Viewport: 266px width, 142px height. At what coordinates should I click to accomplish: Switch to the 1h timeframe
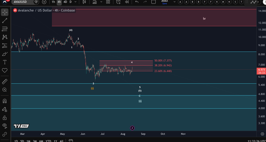coord(53,2)
